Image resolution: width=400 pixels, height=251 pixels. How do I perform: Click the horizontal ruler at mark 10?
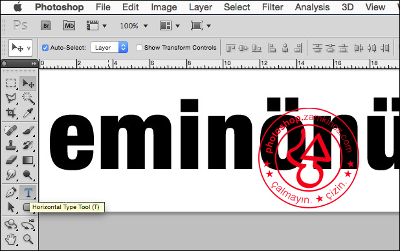227,64
